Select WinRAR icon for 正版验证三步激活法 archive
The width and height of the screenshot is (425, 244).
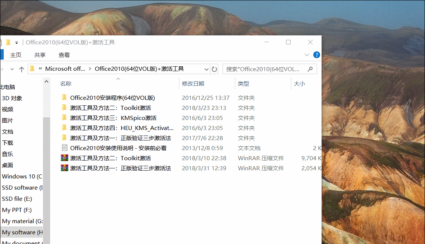pyautogui.click(x=65, y=168)
